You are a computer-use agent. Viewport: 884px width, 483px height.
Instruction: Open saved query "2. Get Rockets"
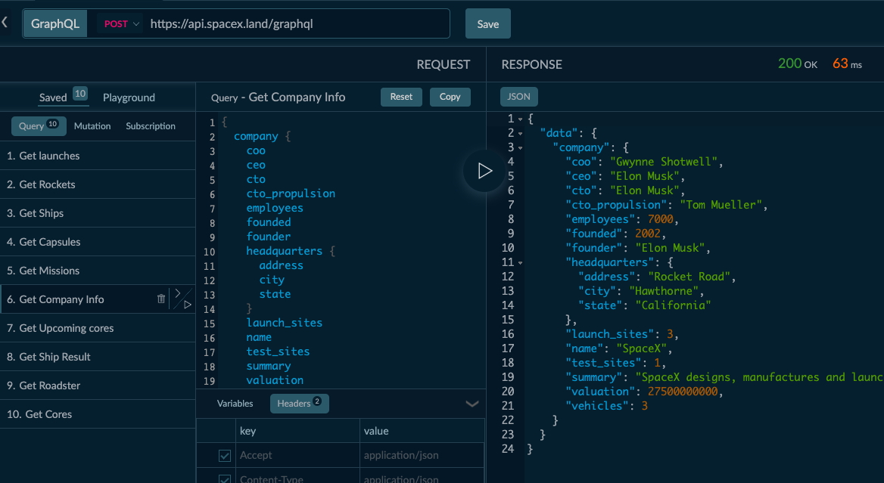pos(98,184)
